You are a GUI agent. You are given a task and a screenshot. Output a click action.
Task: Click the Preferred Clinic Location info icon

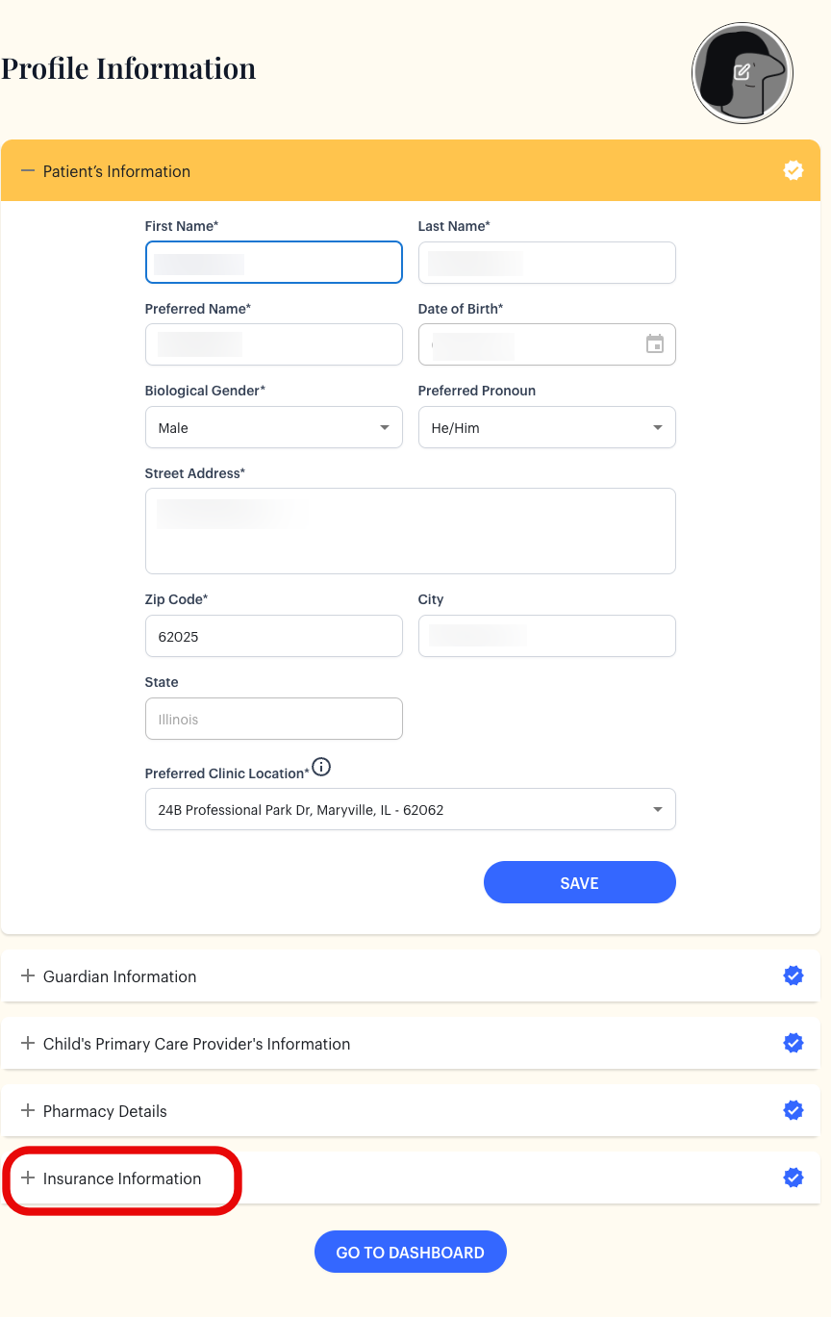tap(322, 768)
